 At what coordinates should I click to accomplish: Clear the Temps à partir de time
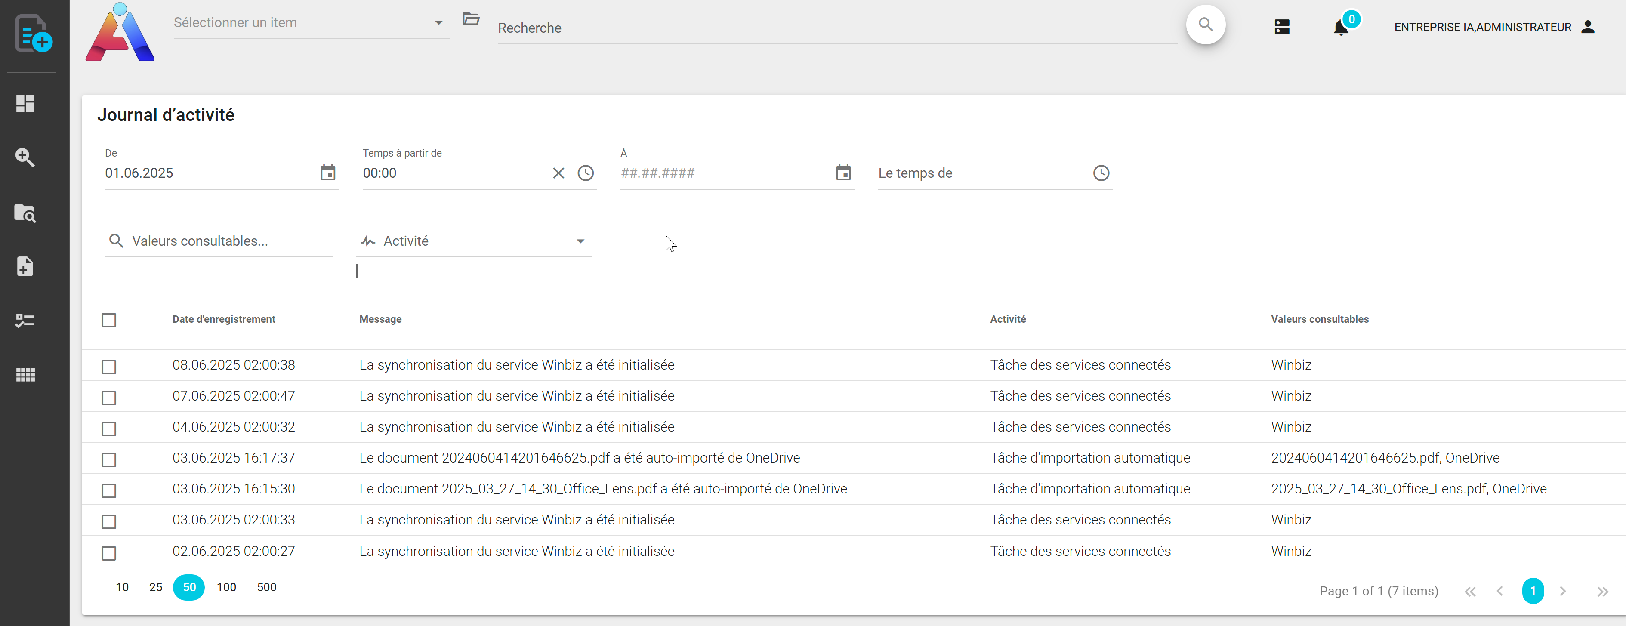pos(558,173)
